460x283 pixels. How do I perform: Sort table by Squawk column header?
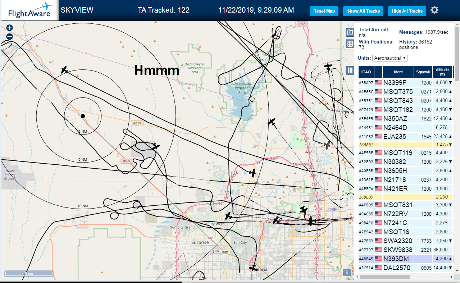(x=423, y=72)
